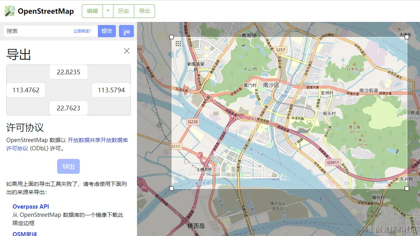
Task: Click the 南沙区 label on map
Action: coord(271,85)
